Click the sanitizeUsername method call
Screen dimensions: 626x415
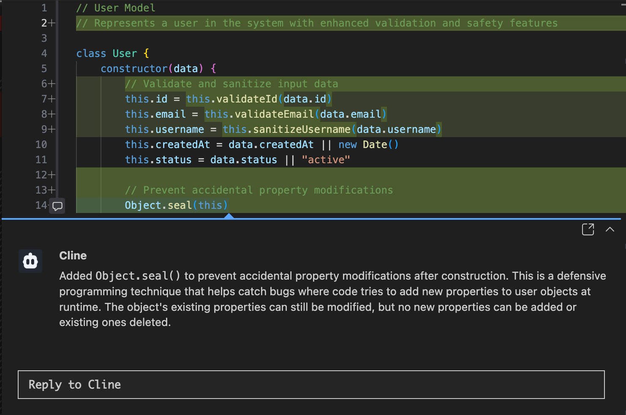click(302, 129)
